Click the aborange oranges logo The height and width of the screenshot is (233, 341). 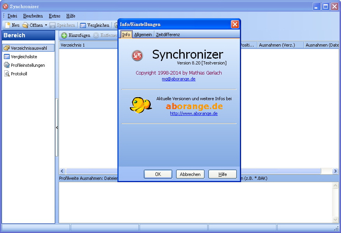click(x=140, y=105)
